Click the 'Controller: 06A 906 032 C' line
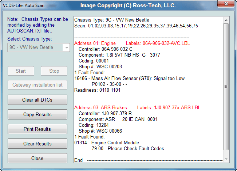Image resolution: width=237 pixels, height=171 pixels. click(106, 49)
